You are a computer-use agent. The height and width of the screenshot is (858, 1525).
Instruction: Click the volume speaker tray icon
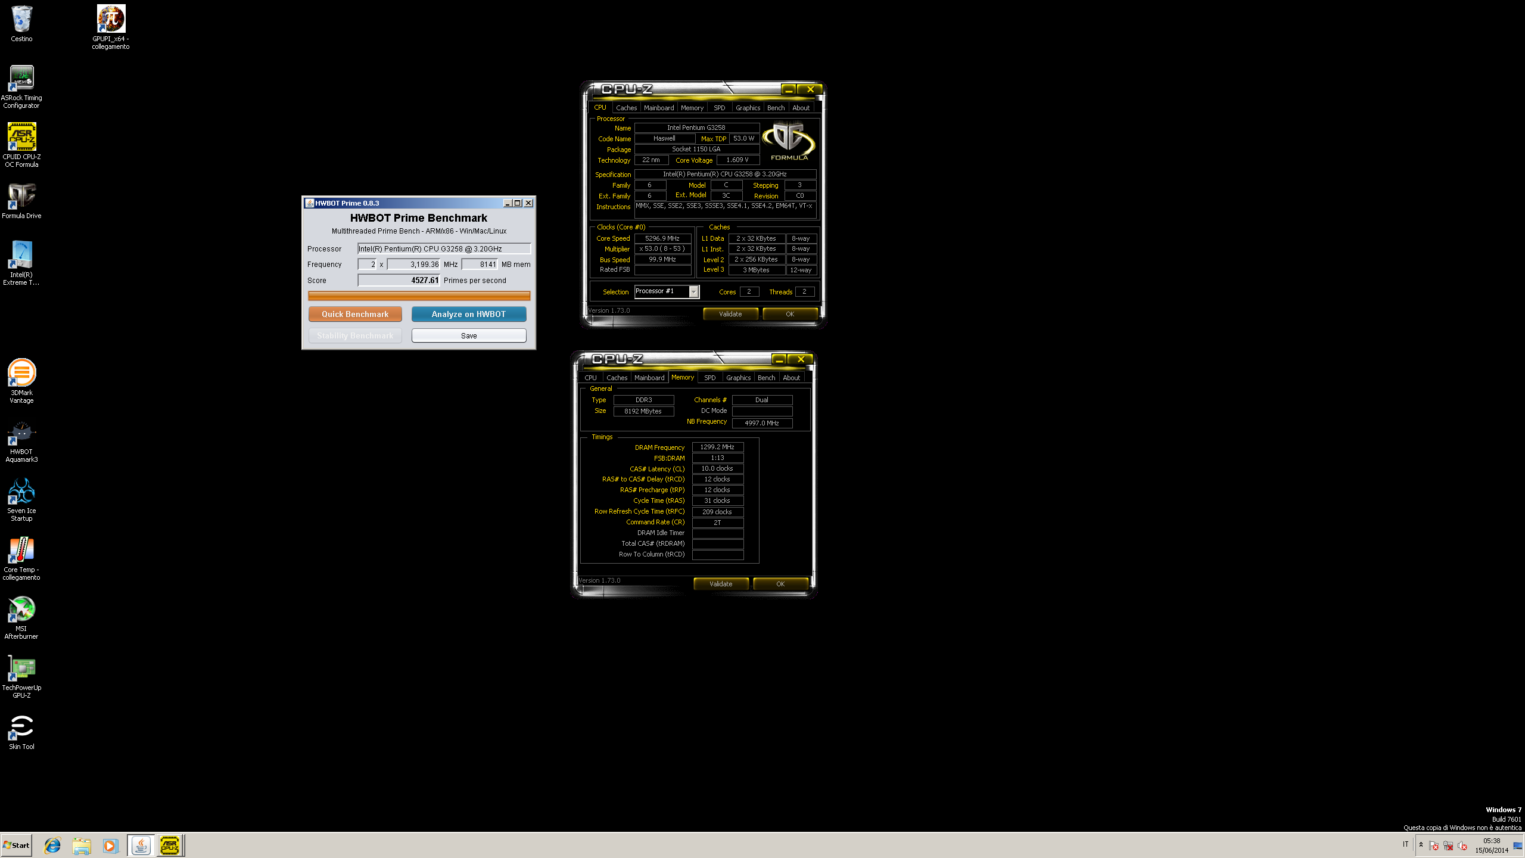click(1462, 845)
